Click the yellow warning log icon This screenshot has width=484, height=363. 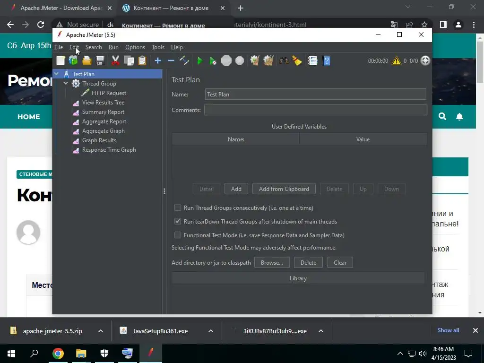(x=397, y=61)
